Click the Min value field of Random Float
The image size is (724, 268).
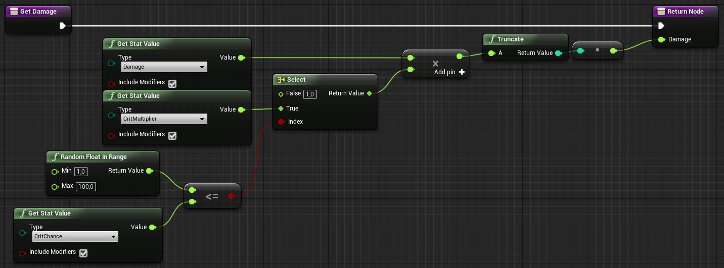coord(81,172)
